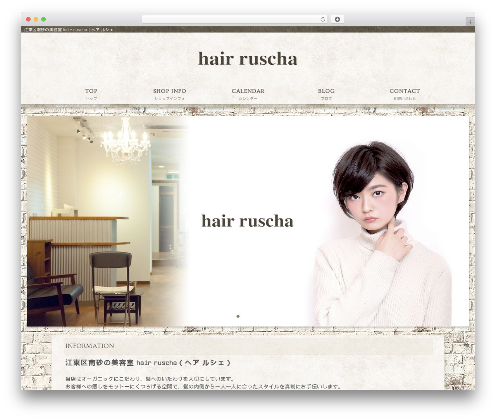Go to the CALENDAR page
This screenshot has height=420, width=496.
[248, 94]
